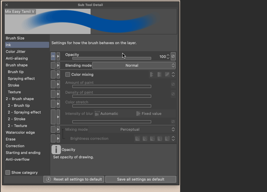Click Reset all settings to default

[74, 179]
